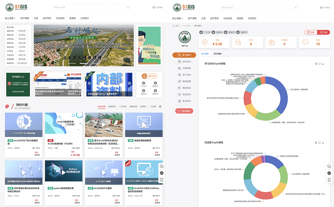Open 账号安全 in the account sidebar
Screen dimensions: 334x207
186,101
